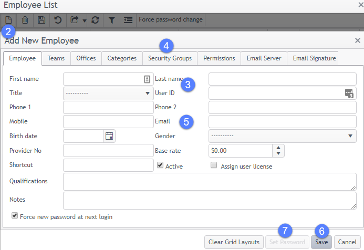
Task: Uncheck the Active checkbox
Action: coord(160,165)
